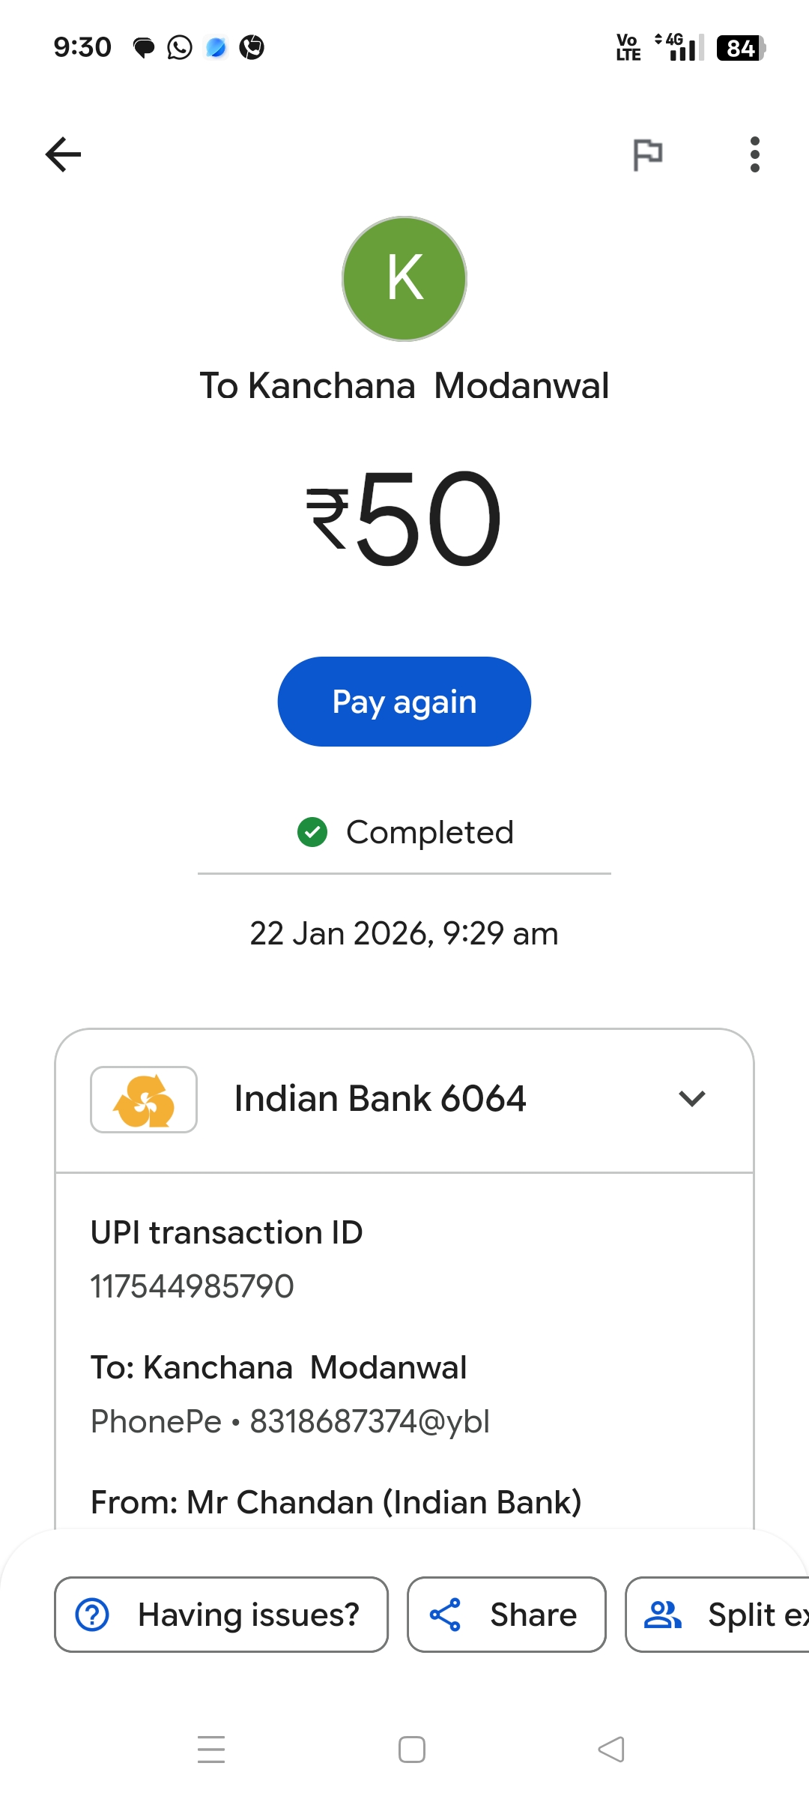Tap the people split icon
This screenshot has width=809, height=1799.
663,1615
